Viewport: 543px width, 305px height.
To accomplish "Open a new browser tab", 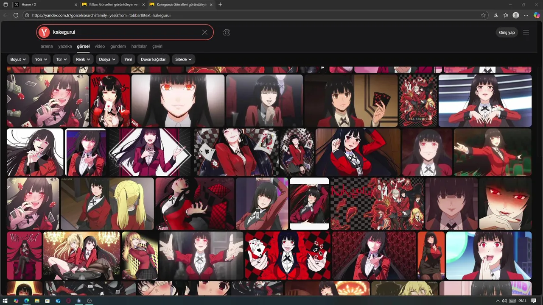I will point(220,4).
